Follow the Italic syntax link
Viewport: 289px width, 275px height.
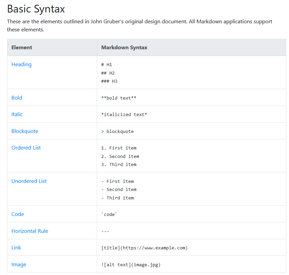pos(17,114)
